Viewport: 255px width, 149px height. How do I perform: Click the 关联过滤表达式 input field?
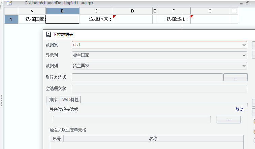coord(132,120)
